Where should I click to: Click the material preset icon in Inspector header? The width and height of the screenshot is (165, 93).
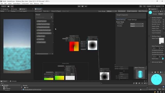click(x=162, y=11)
